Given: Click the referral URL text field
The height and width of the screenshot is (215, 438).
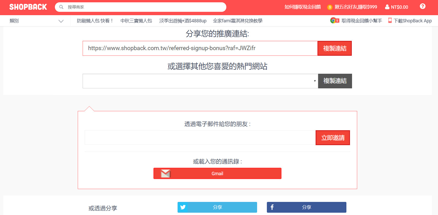Looking at the screenshot, I should [x=200, y=48].
